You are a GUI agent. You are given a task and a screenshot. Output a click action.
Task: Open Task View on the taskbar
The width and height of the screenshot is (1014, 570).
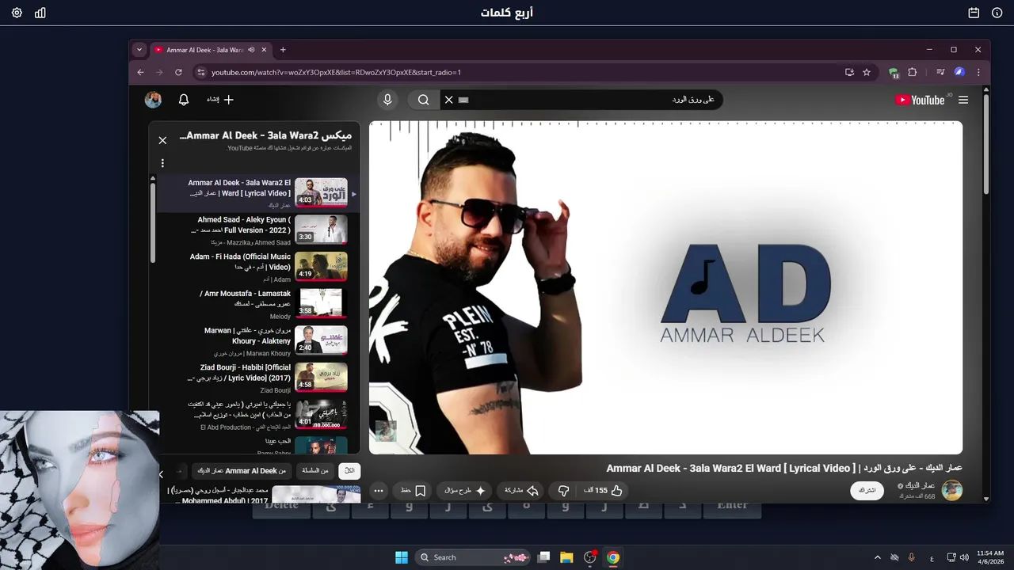click(543, 557)
